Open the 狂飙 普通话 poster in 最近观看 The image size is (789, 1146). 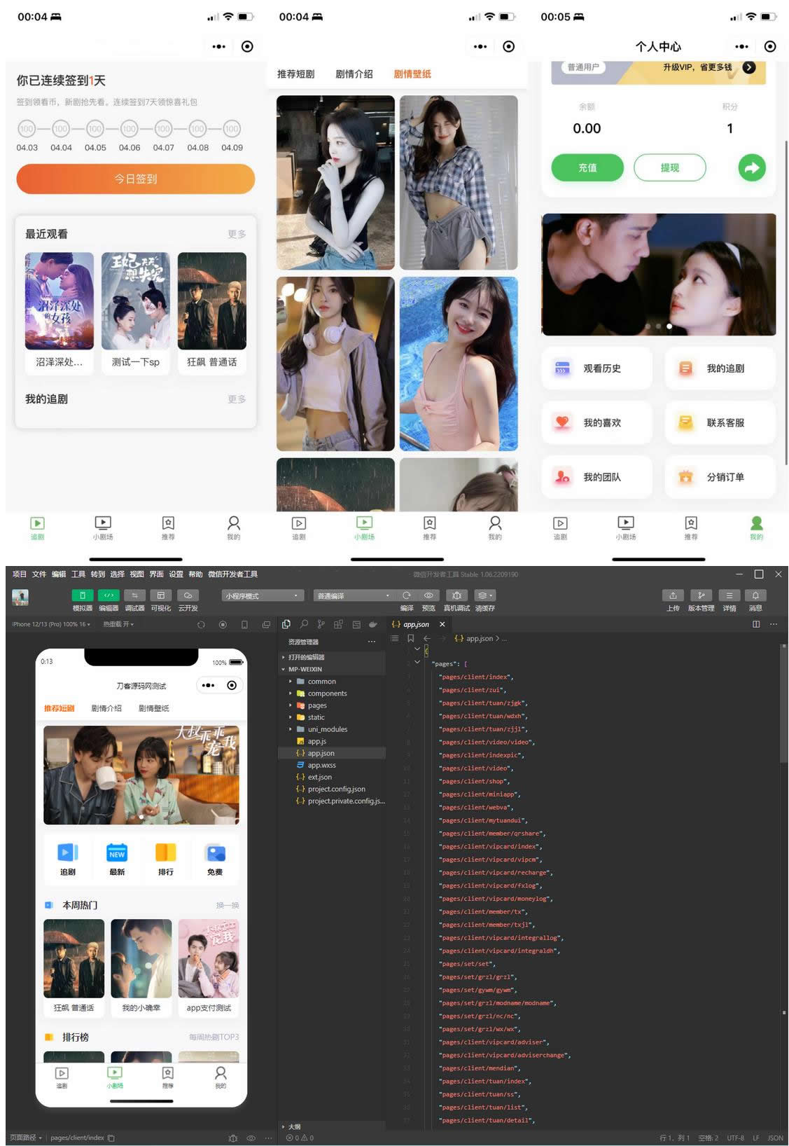(212, 301)
